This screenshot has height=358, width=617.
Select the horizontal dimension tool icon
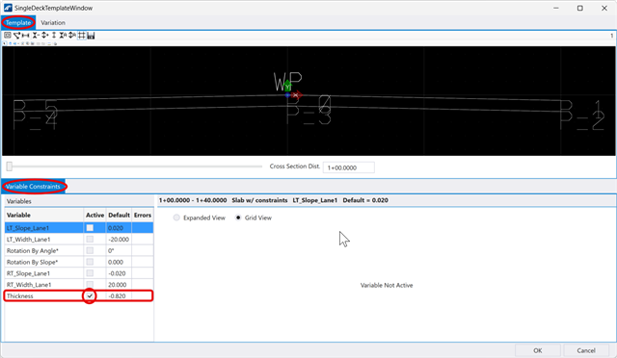click(x=26, y=36)
